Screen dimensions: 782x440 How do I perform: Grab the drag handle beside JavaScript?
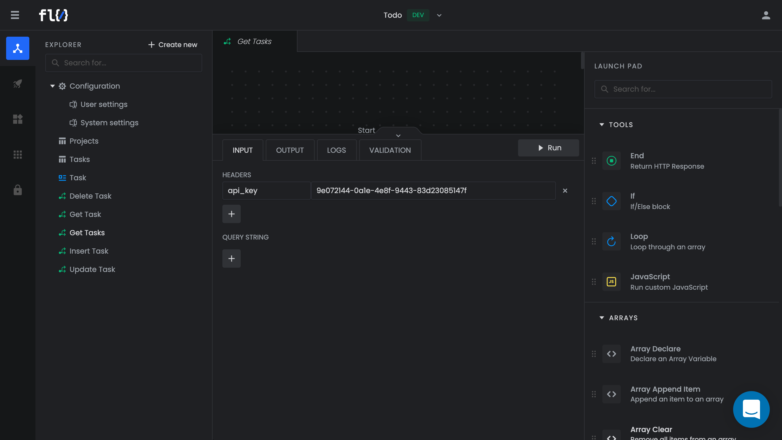click(x=594, y=282)
